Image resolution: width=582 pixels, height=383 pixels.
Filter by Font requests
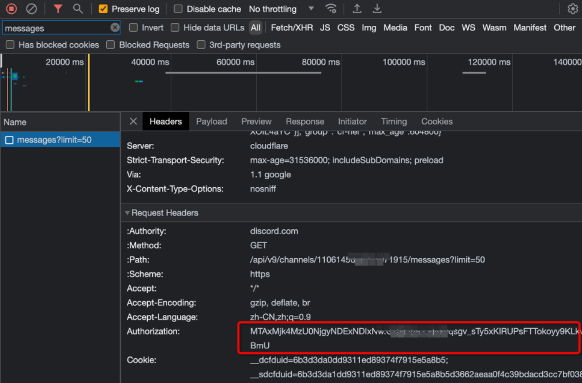(x=423, y=28)
